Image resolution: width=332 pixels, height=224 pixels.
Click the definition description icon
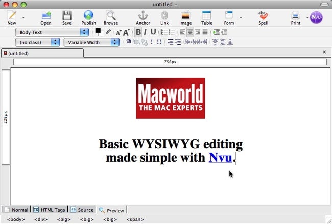178,42
